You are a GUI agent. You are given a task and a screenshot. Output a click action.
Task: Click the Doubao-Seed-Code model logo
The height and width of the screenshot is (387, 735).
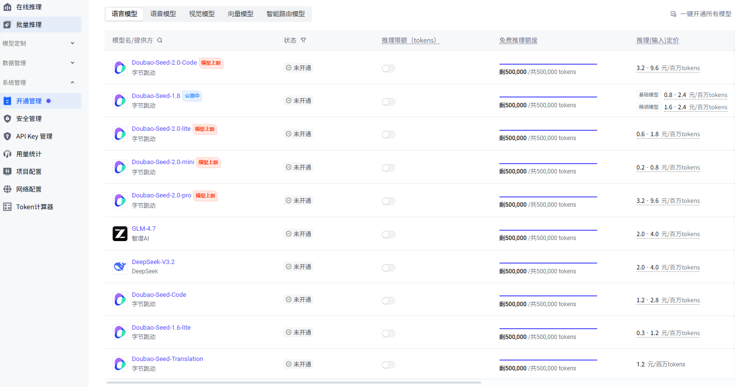[120, 299]
